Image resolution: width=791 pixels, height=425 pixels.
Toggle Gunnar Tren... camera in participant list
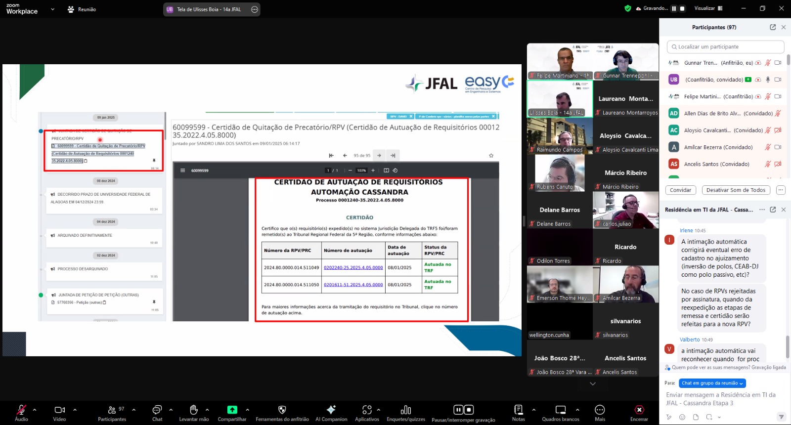coord(778,63)
